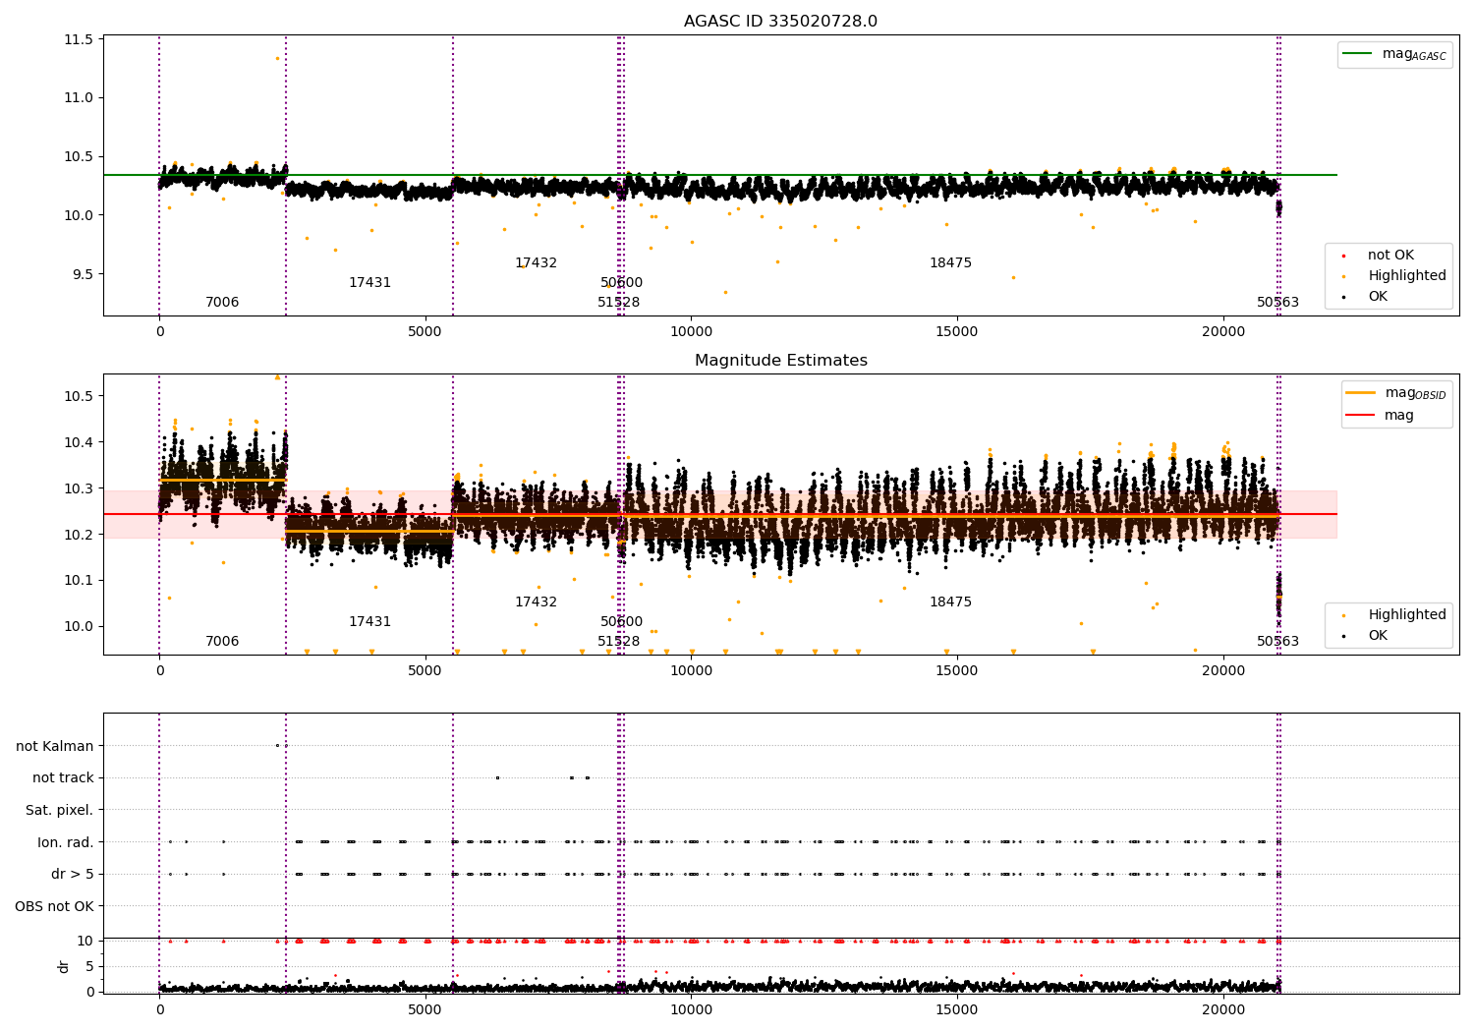Click obsid label 50563 in top plot
Screen dimensions: 1474x1032
(x=1277, y=303)
